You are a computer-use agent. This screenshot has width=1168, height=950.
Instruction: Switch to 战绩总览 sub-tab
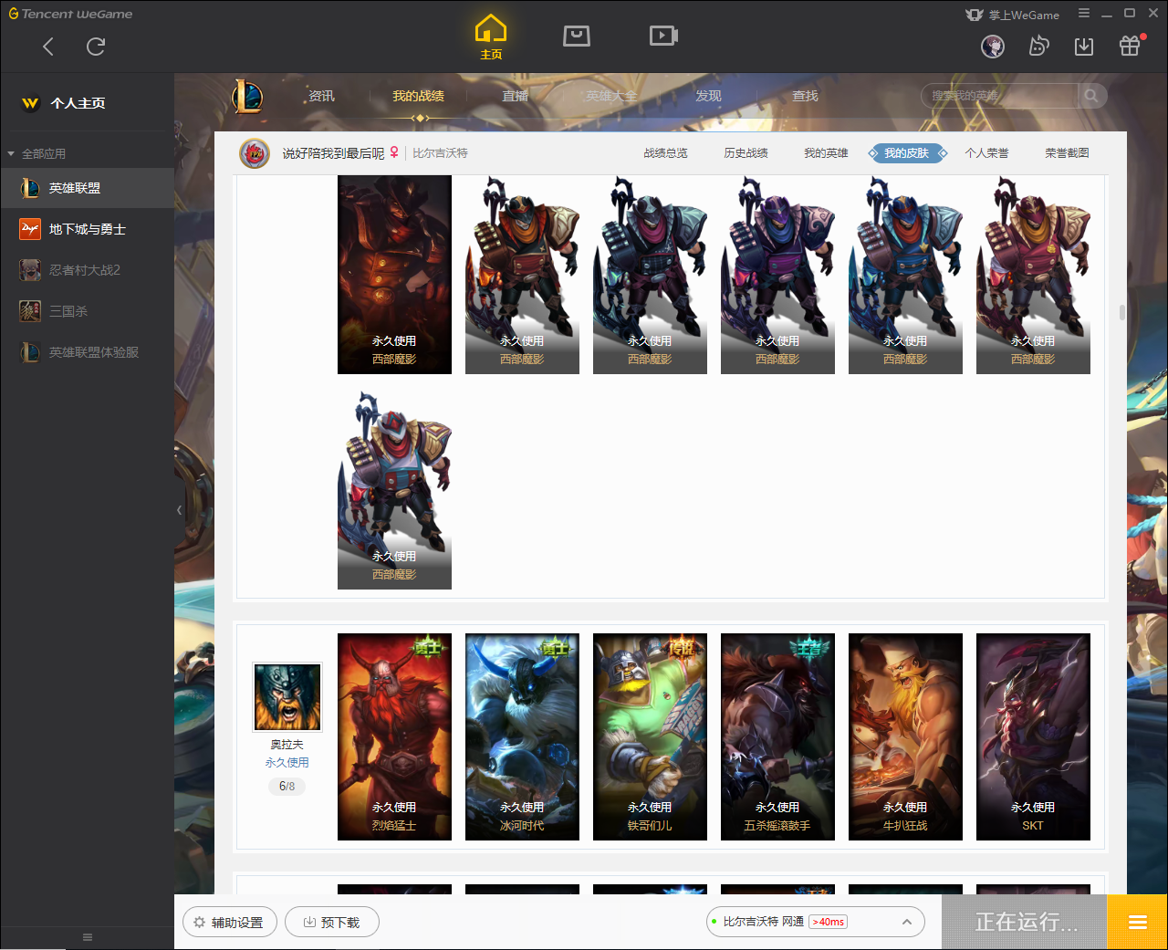[x=665, y=153]
